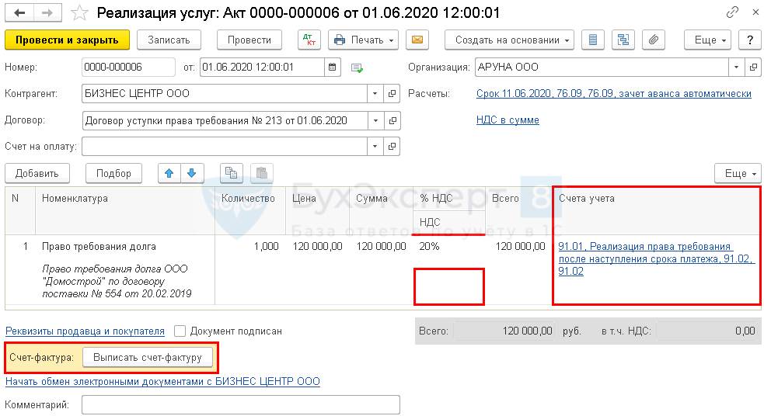Image resolution: width=764 pixels, height=416 pixels.
Task: Open Печать dropdown menu
Action: tap(363, 40)
